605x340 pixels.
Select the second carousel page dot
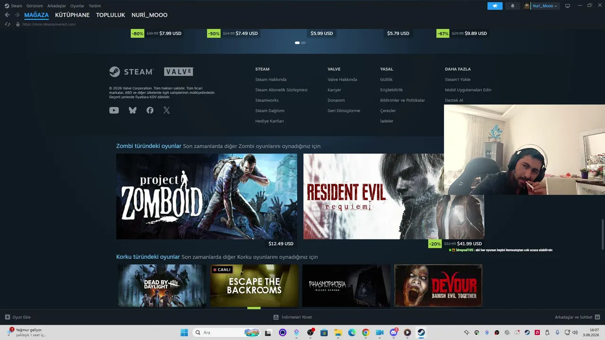[x=303, y=43]
